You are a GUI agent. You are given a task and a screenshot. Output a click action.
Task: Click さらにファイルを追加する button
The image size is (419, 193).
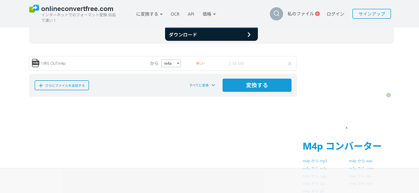click(62, 86)
